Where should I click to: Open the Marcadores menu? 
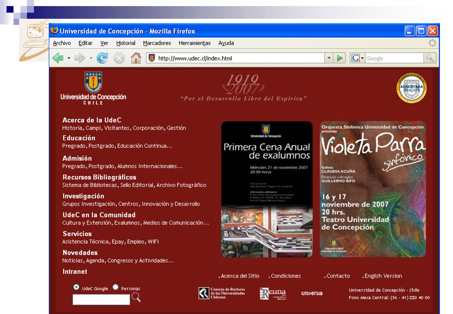click(x=157, y=43)
